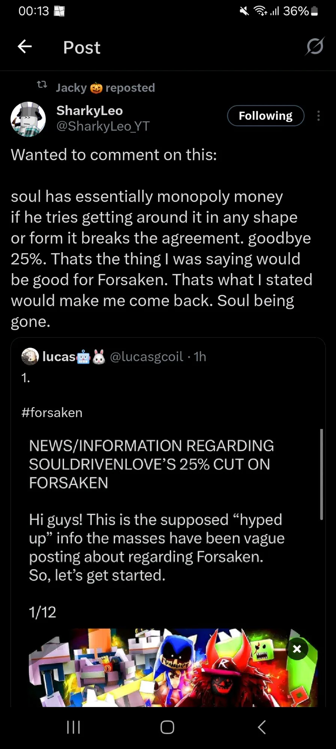Open SharkyLeo's profile avatar
Image resolution: width=336 pixels, height=749 pixels.
[28, 119]
